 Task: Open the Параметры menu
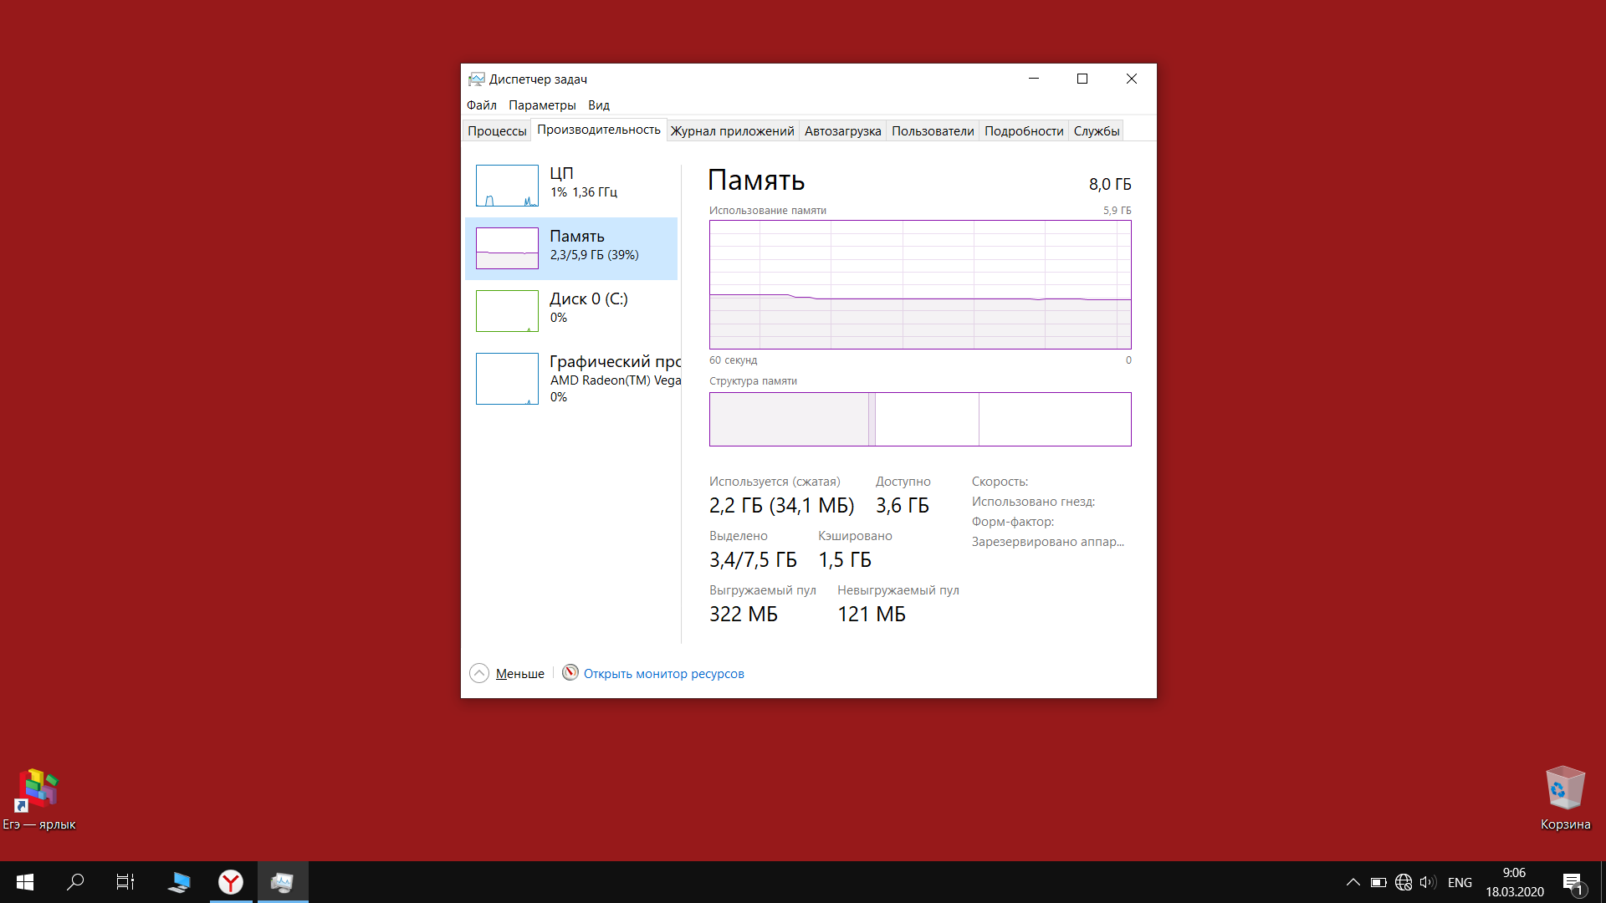tap(542, 105)
